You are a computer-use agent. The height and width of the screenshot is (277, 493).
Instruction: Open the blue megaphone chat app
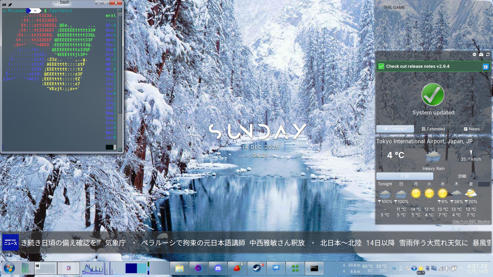click(276, 268)
